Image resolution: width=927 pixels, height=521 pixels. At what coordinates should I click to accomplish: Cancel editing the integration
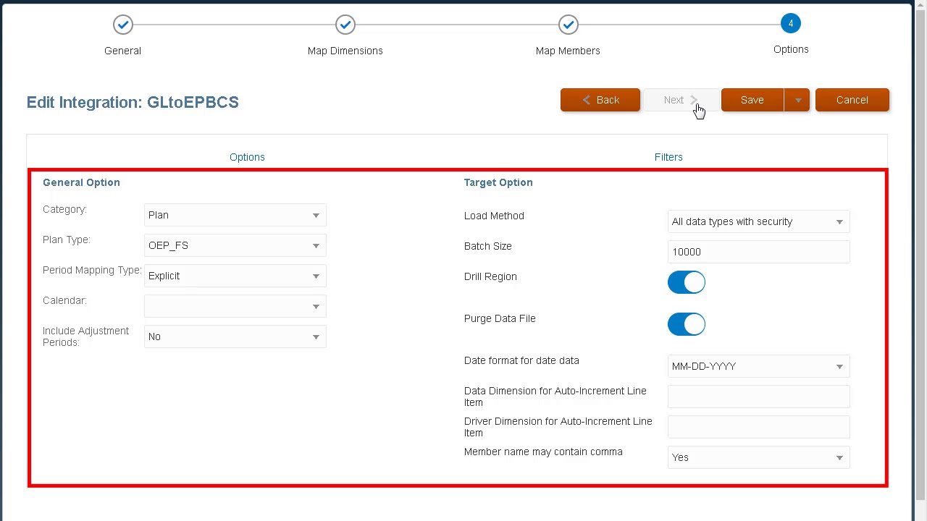point(852,100)
